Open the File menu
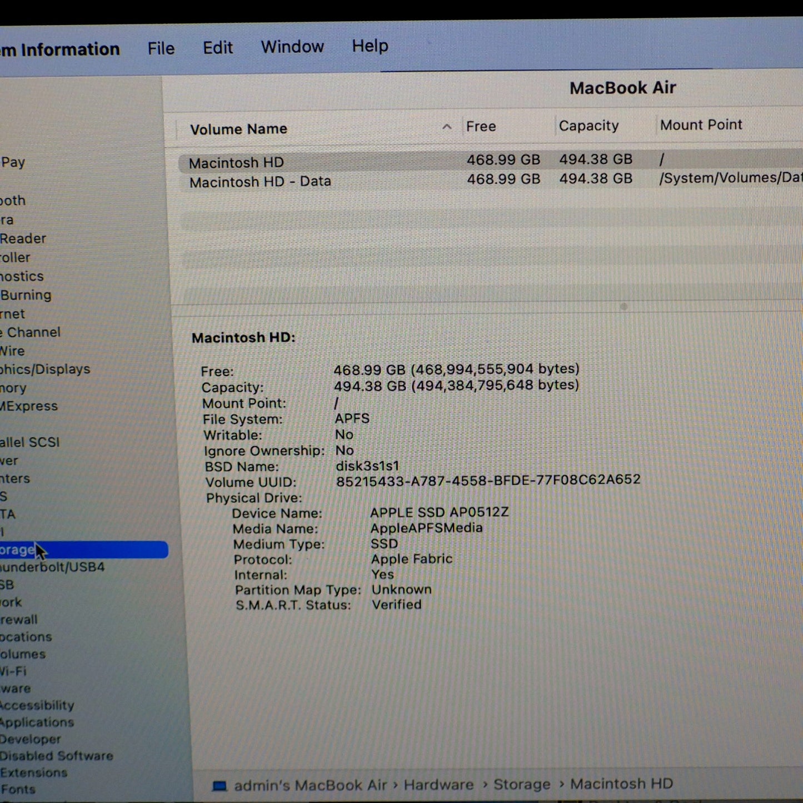 pyautogui.click(x=161, y=49)
